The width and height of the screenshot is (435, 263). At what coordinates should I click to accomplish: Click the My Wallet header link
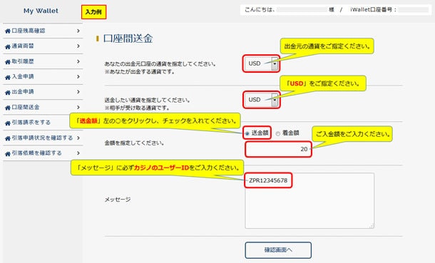[41, 11]
